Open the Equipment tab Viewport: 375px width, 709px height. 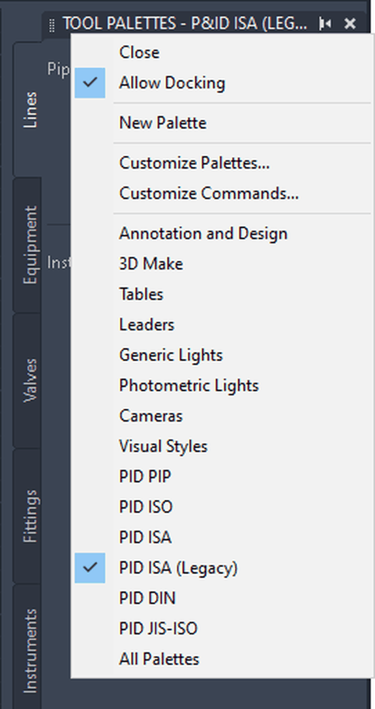(x=28, y=244)
